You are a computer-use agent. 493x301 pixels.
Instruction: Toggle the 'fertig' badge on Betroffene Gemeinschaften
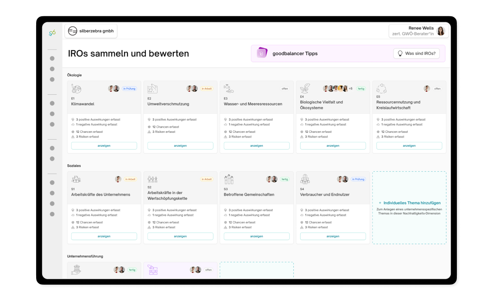(x=285, y=179)
